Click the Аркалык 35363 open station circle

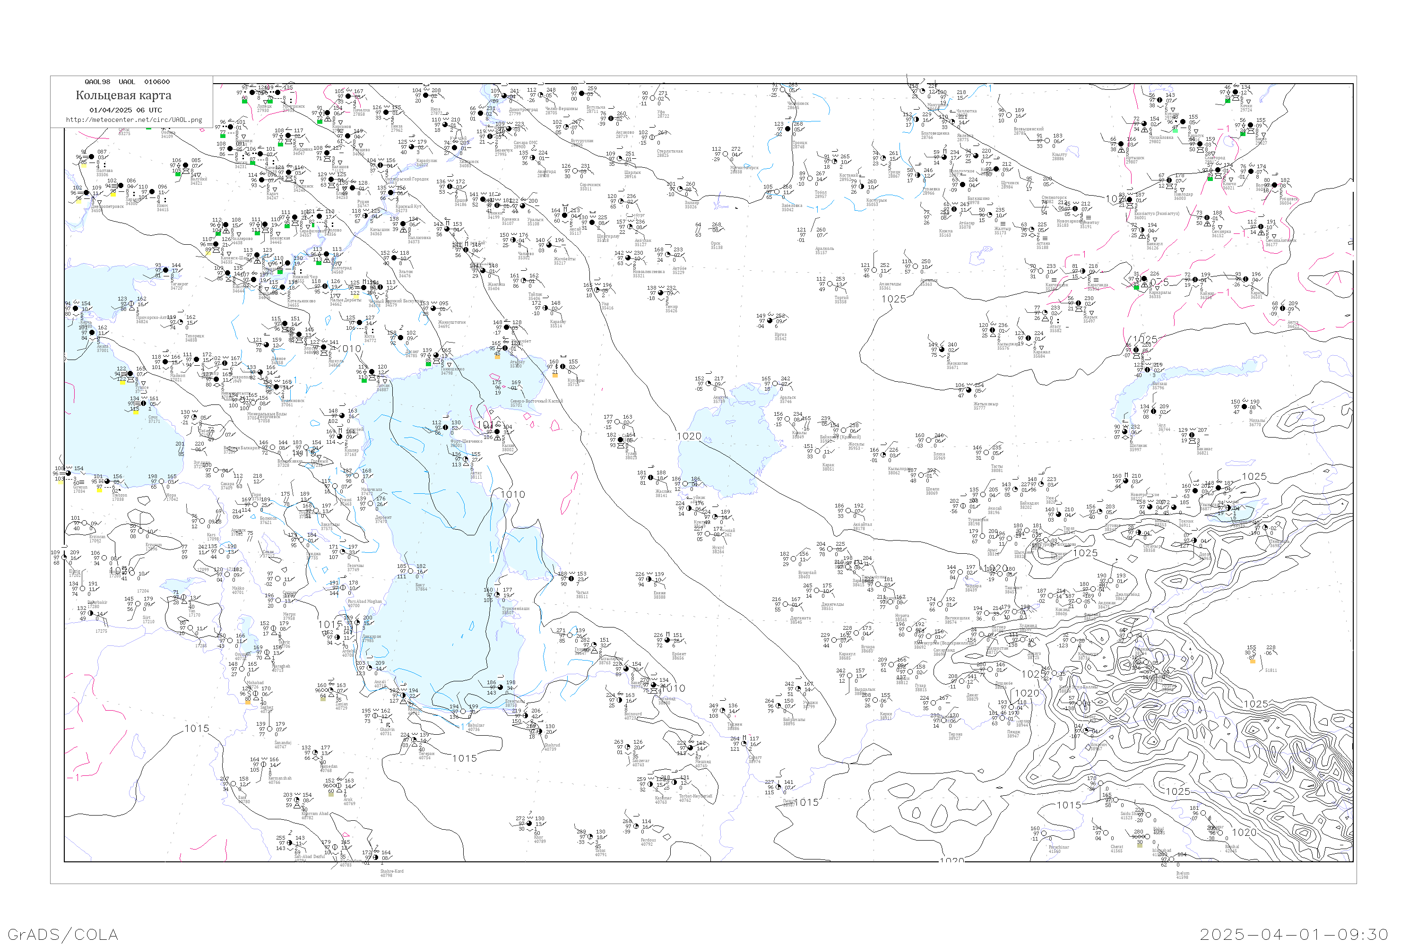pyautogui.click(x=916, y=267)
